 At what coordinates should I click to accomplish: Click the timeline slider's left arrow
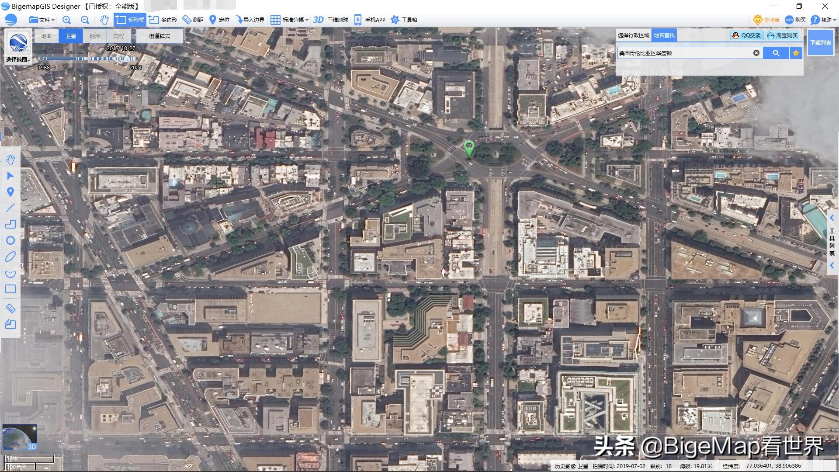[38, 58]
